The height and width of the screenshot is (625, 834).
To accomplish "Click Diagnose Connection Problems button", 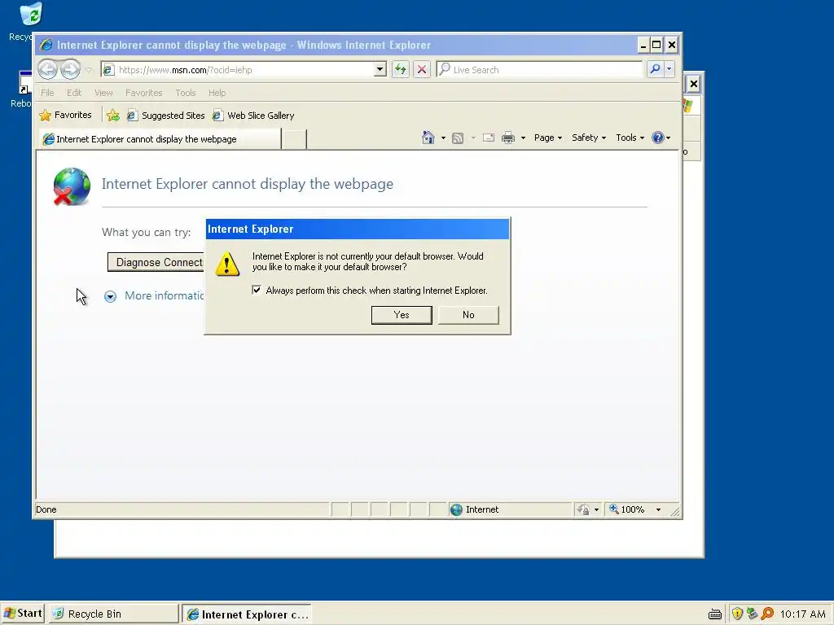I will coord(156,262).
